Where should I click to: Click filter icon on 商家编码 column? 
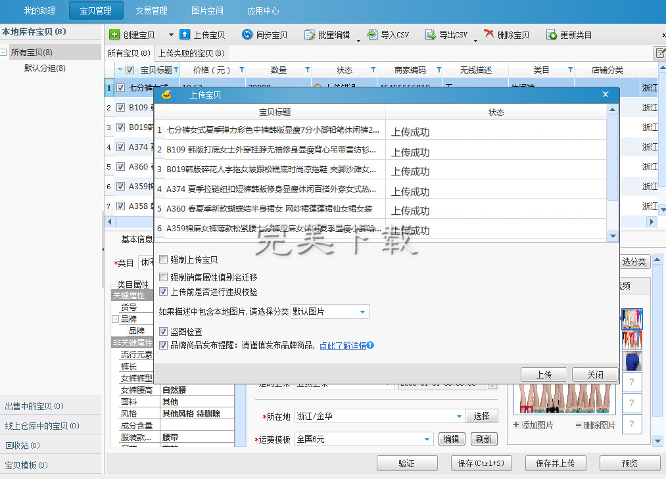[439, 70]
